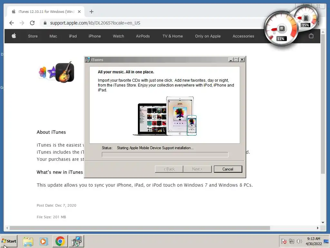
Task: Open the Mac menu item
Action: point(53,36)
